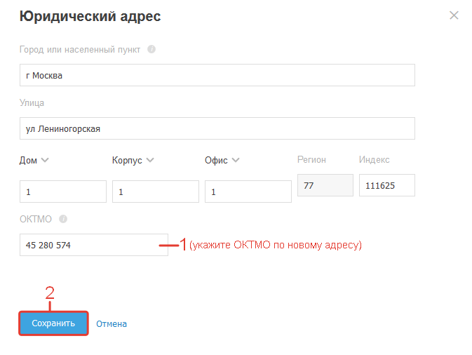Close the Юридический адрес dialog

coord(454,15)
